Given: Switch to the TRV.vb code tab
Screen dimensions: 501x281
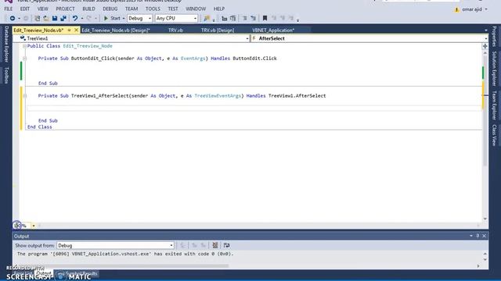Looking at the screenshot, I should (175, 30).
